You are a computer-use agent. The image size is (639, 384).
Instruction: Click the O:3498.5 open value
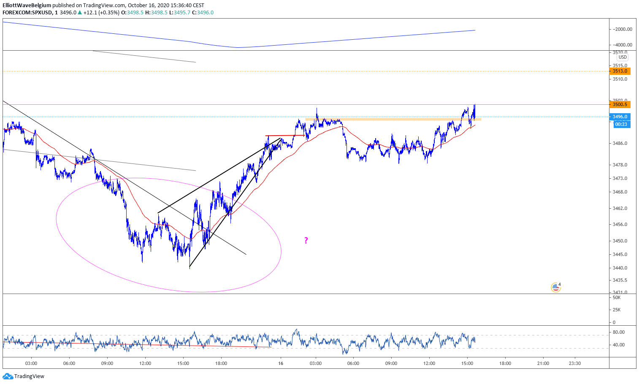click(x=132, y=13)
